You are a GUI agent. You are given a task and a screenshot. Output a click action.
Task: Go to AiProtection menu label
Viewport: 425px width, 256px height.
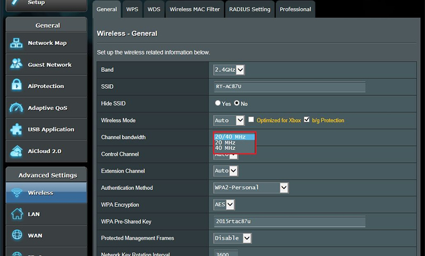click(46, 86)
